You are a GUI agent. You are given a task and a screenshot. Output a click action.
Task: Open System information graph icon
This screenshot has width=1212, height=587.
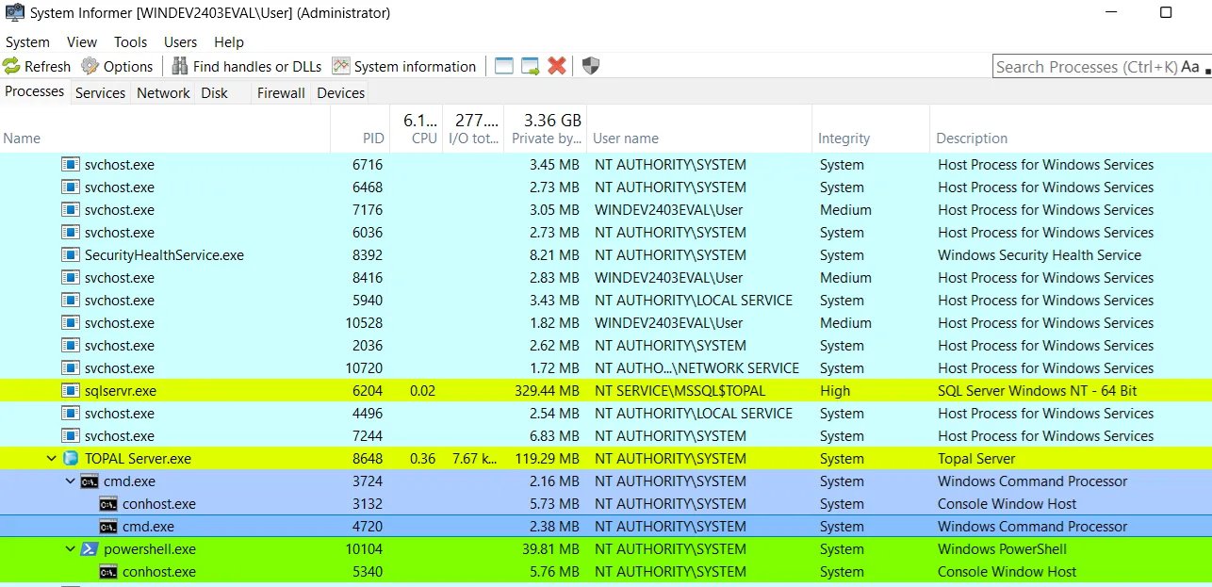[341, 66]
